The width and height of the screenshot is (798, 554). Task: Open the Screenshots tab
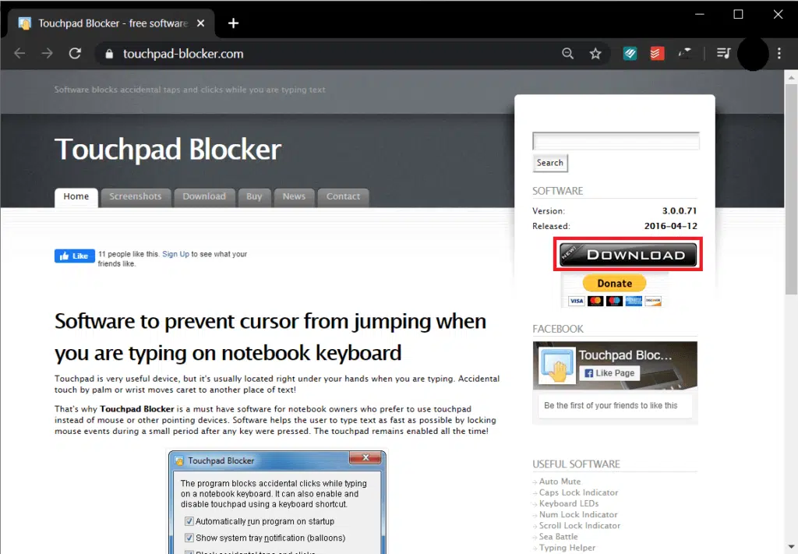[x=135, y=197]
